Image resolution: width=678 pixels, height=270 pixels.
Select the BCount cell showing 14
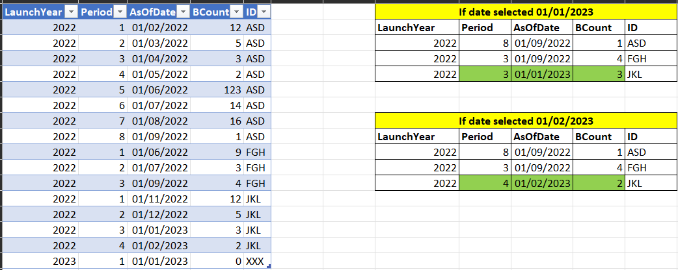217,105
